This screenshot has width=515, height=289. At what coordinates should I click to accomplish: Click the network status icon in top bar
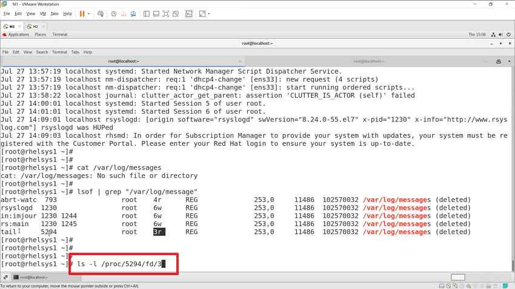pyautogui.click(x=493, y=34)
